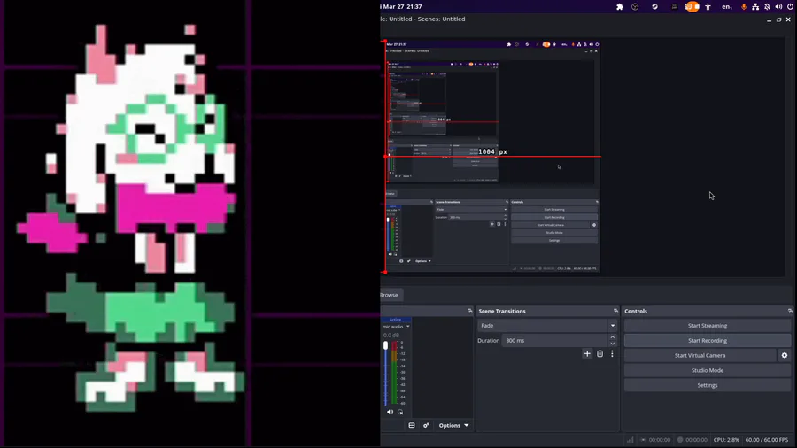Open mic audio channel dropdown arrow

click(407, 327)
